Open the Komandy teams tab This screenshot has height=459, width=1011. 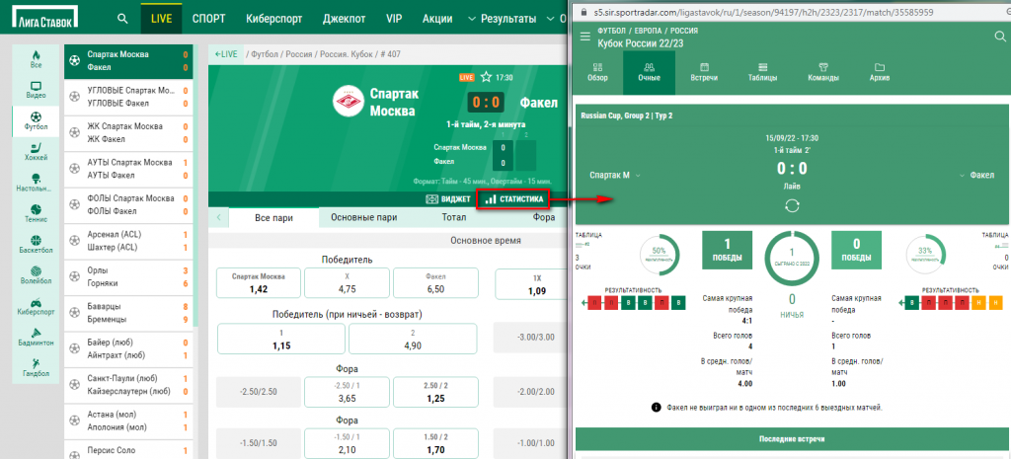pos(822,70)
